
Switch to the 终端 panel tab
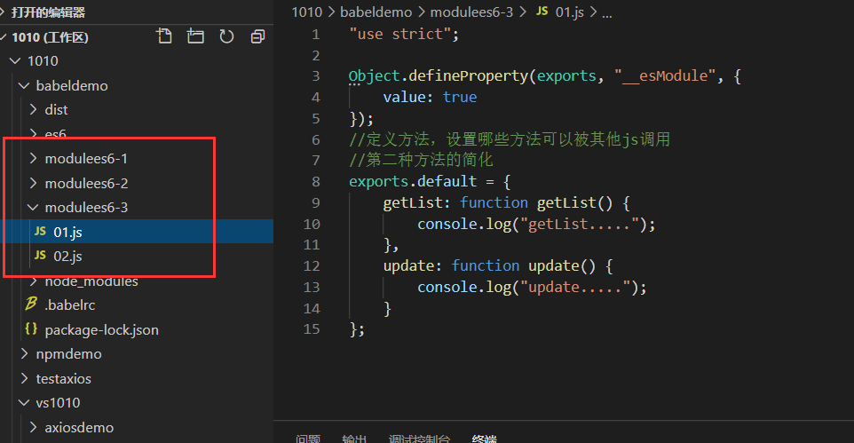pos(484,438)
